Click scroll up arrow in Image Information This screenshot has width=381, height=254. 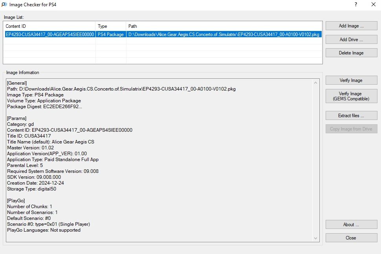pyautogui.click(x=316, y=83)
